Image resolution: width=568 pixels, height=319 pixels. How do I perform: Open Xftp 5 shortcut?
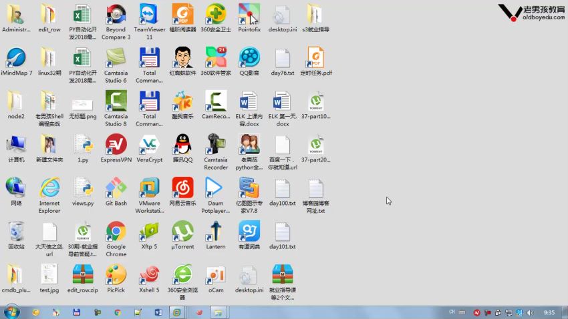pos(149,235)
